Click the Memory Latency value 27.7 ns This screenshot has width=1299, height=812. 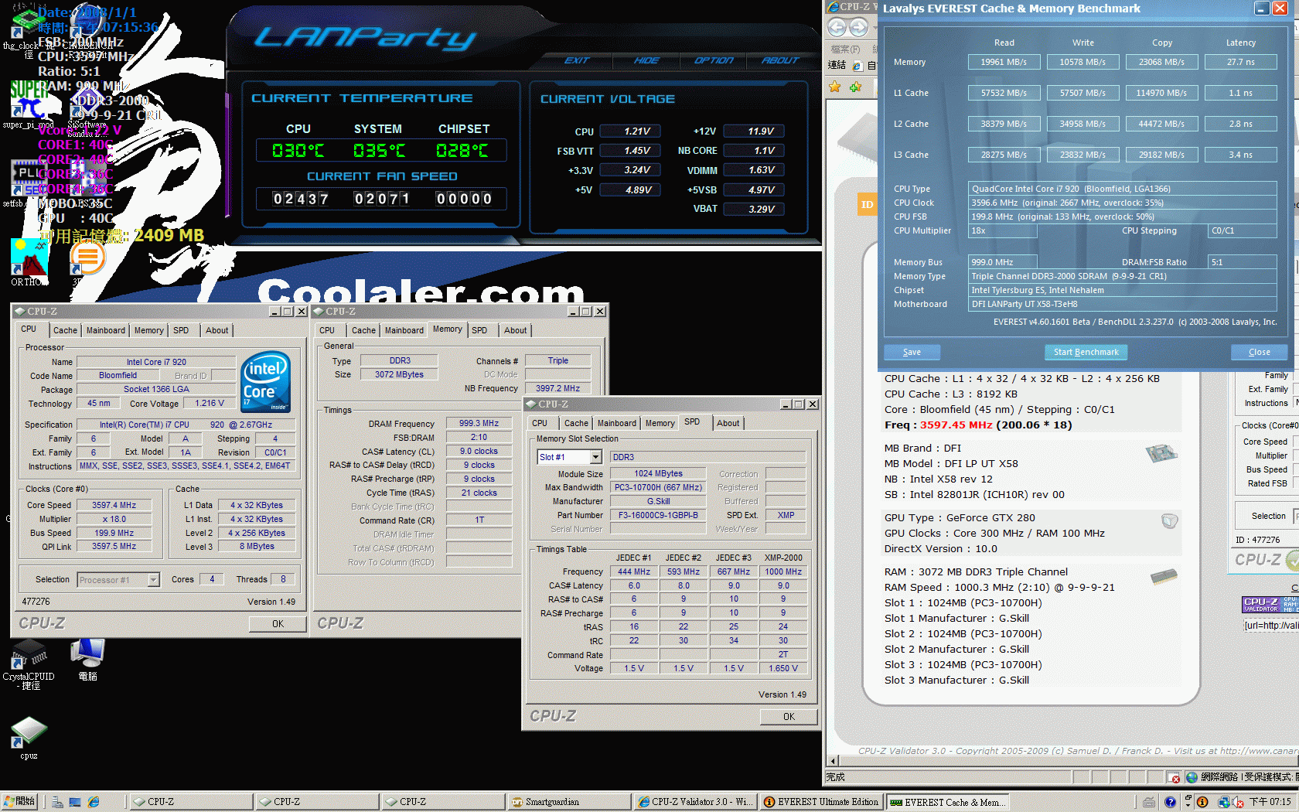(x=1240, y=62)
